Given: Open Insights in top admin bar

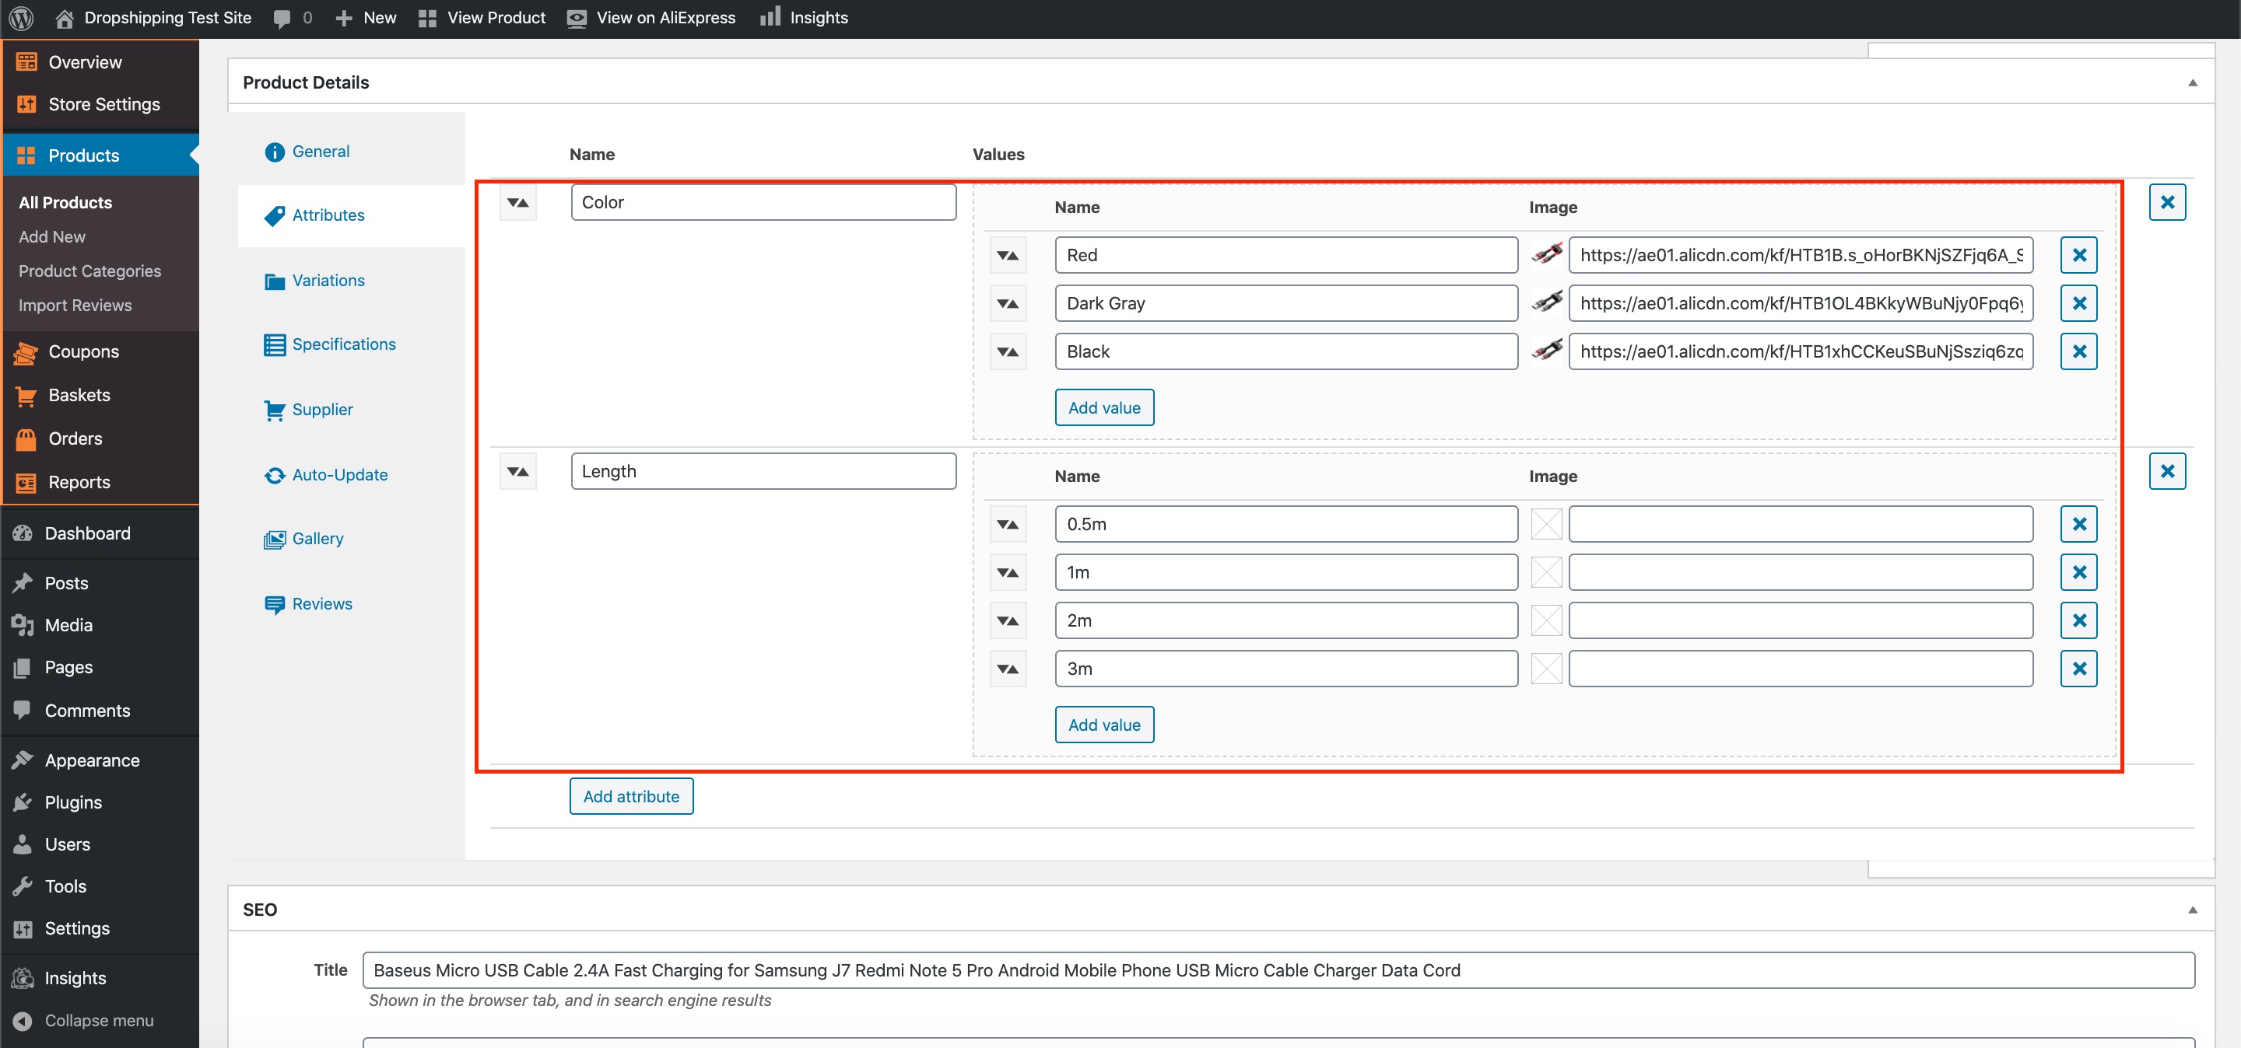Looking at the screenshot, I should pyautogui.click(x=804, y=17).
